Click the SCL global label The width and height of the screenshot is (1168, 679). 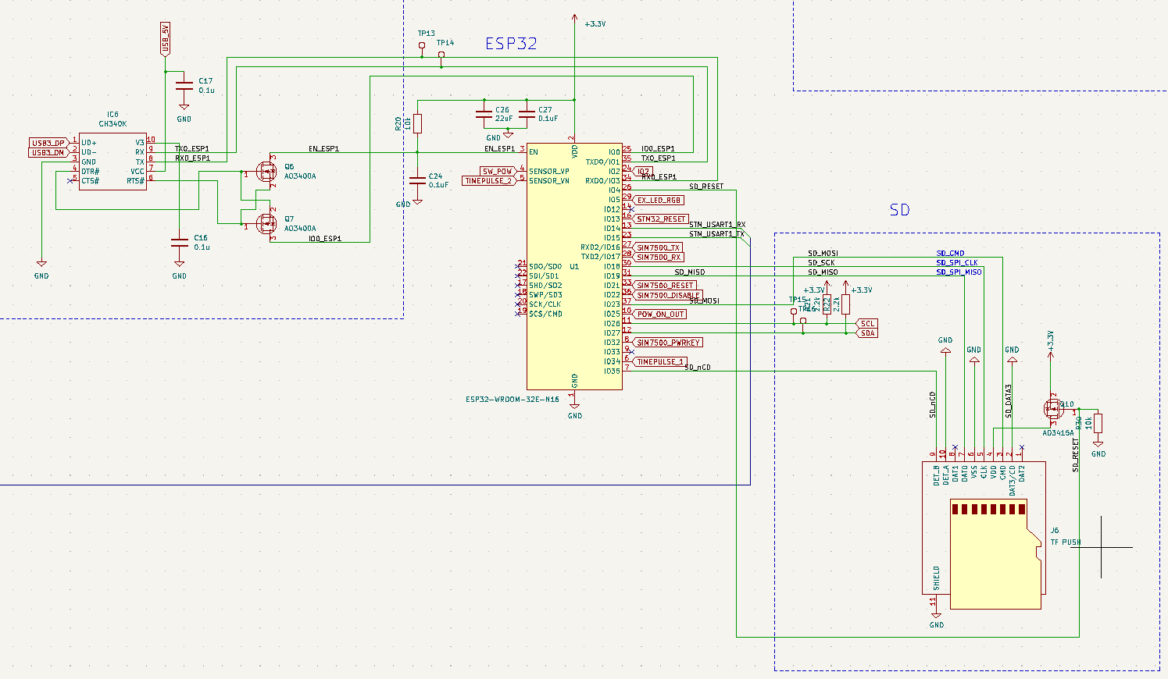(866, 323)
